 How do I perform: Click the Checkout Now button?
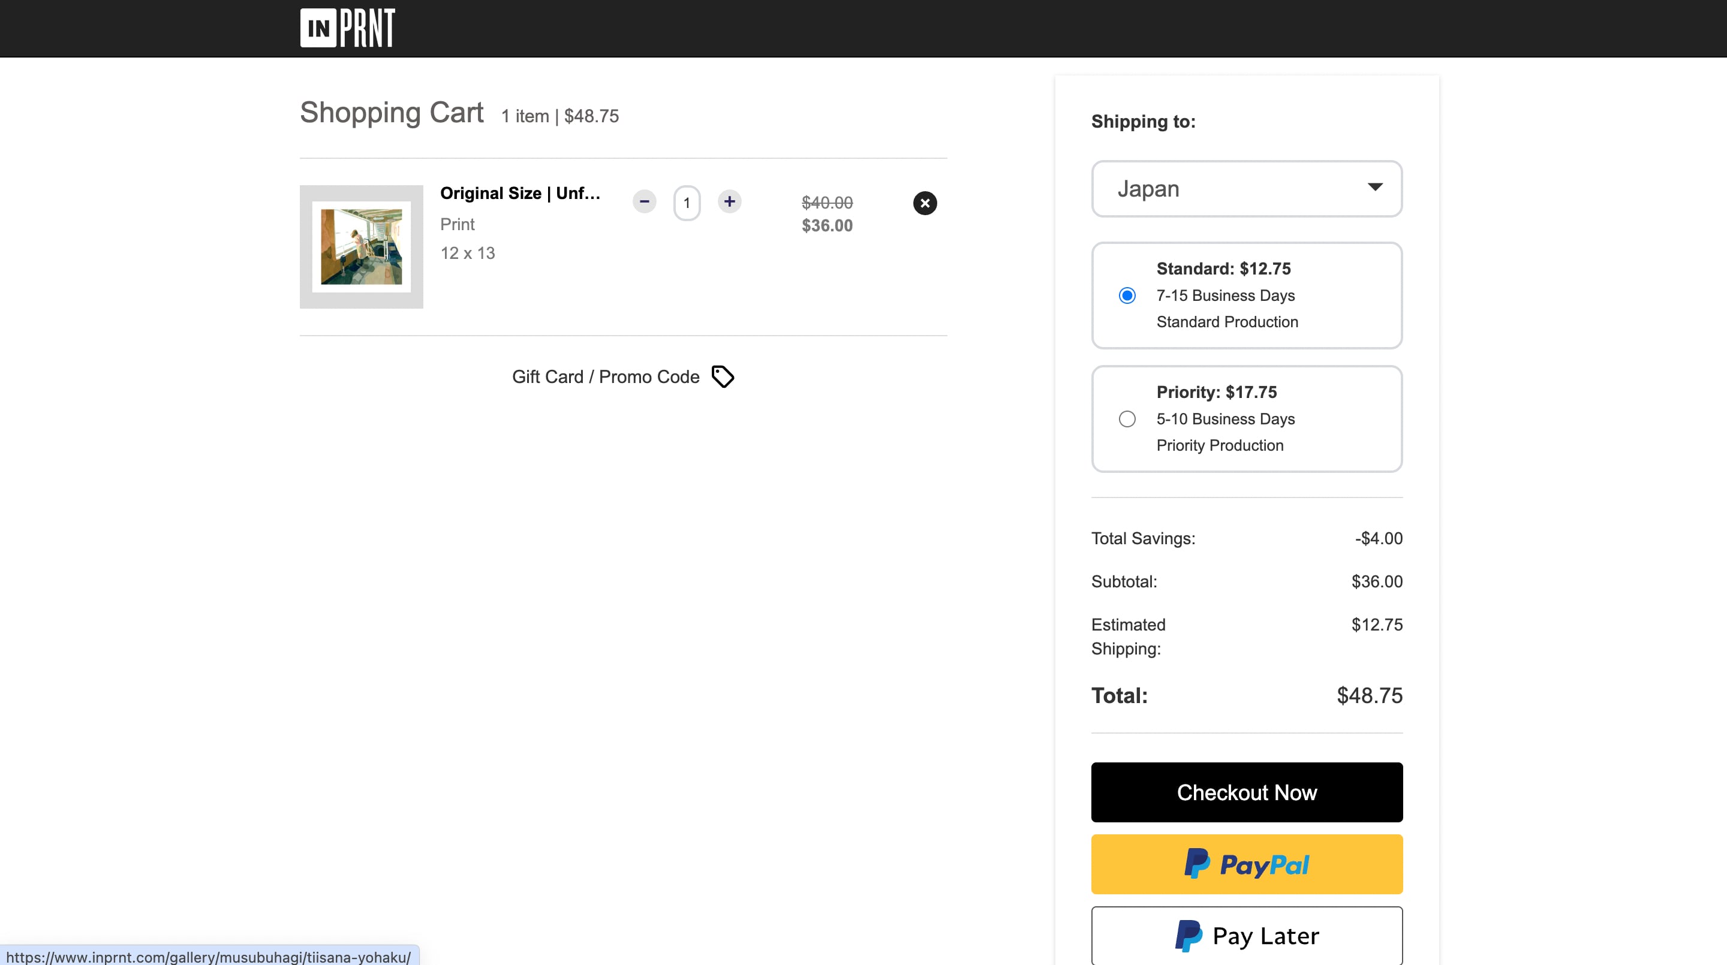click(x=1246, y=792)
